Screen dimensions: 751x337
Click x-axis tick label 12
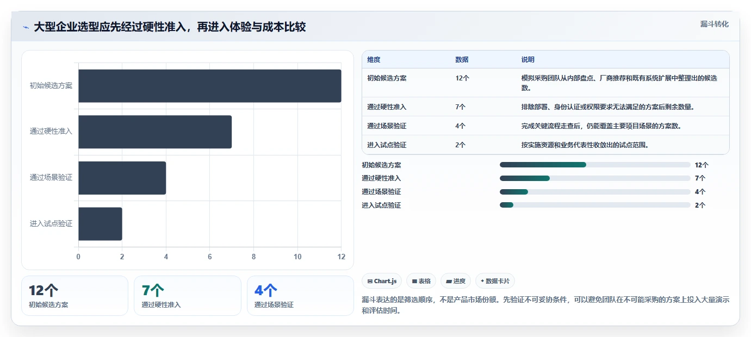point(341,257)
